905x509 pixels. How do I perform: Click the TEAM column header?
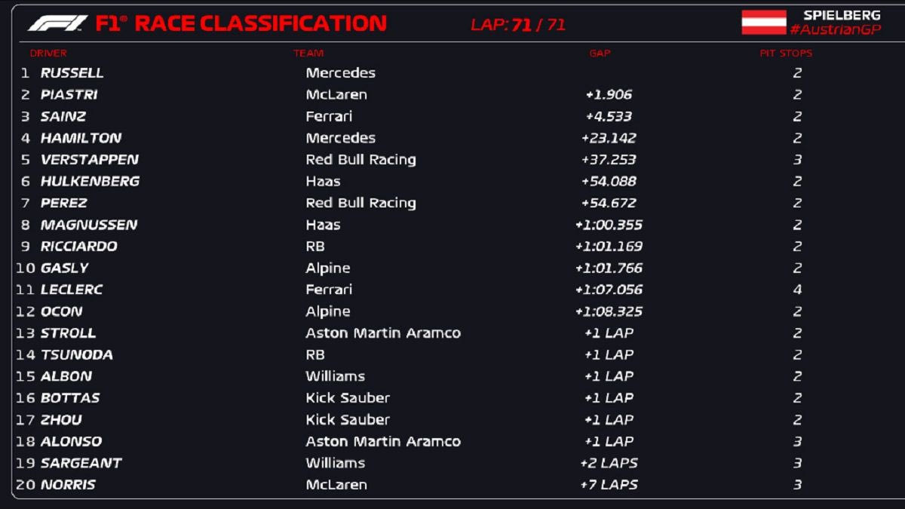(x=308, y=54)
